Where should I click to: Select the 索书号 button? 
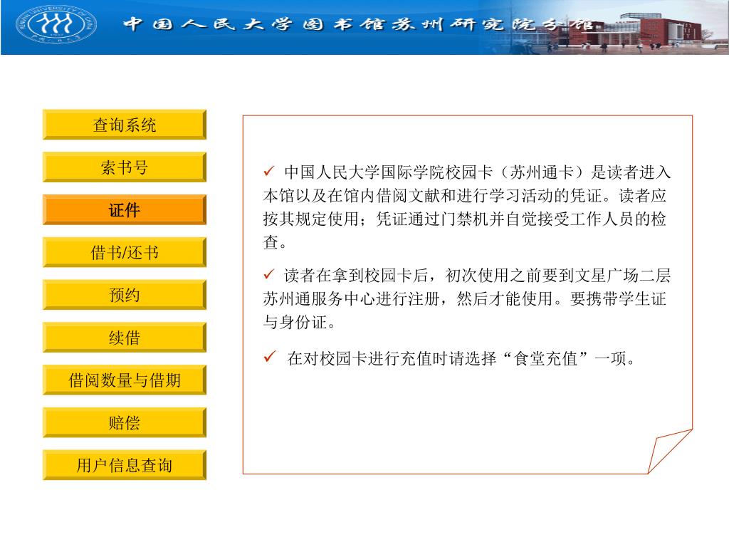124,167
